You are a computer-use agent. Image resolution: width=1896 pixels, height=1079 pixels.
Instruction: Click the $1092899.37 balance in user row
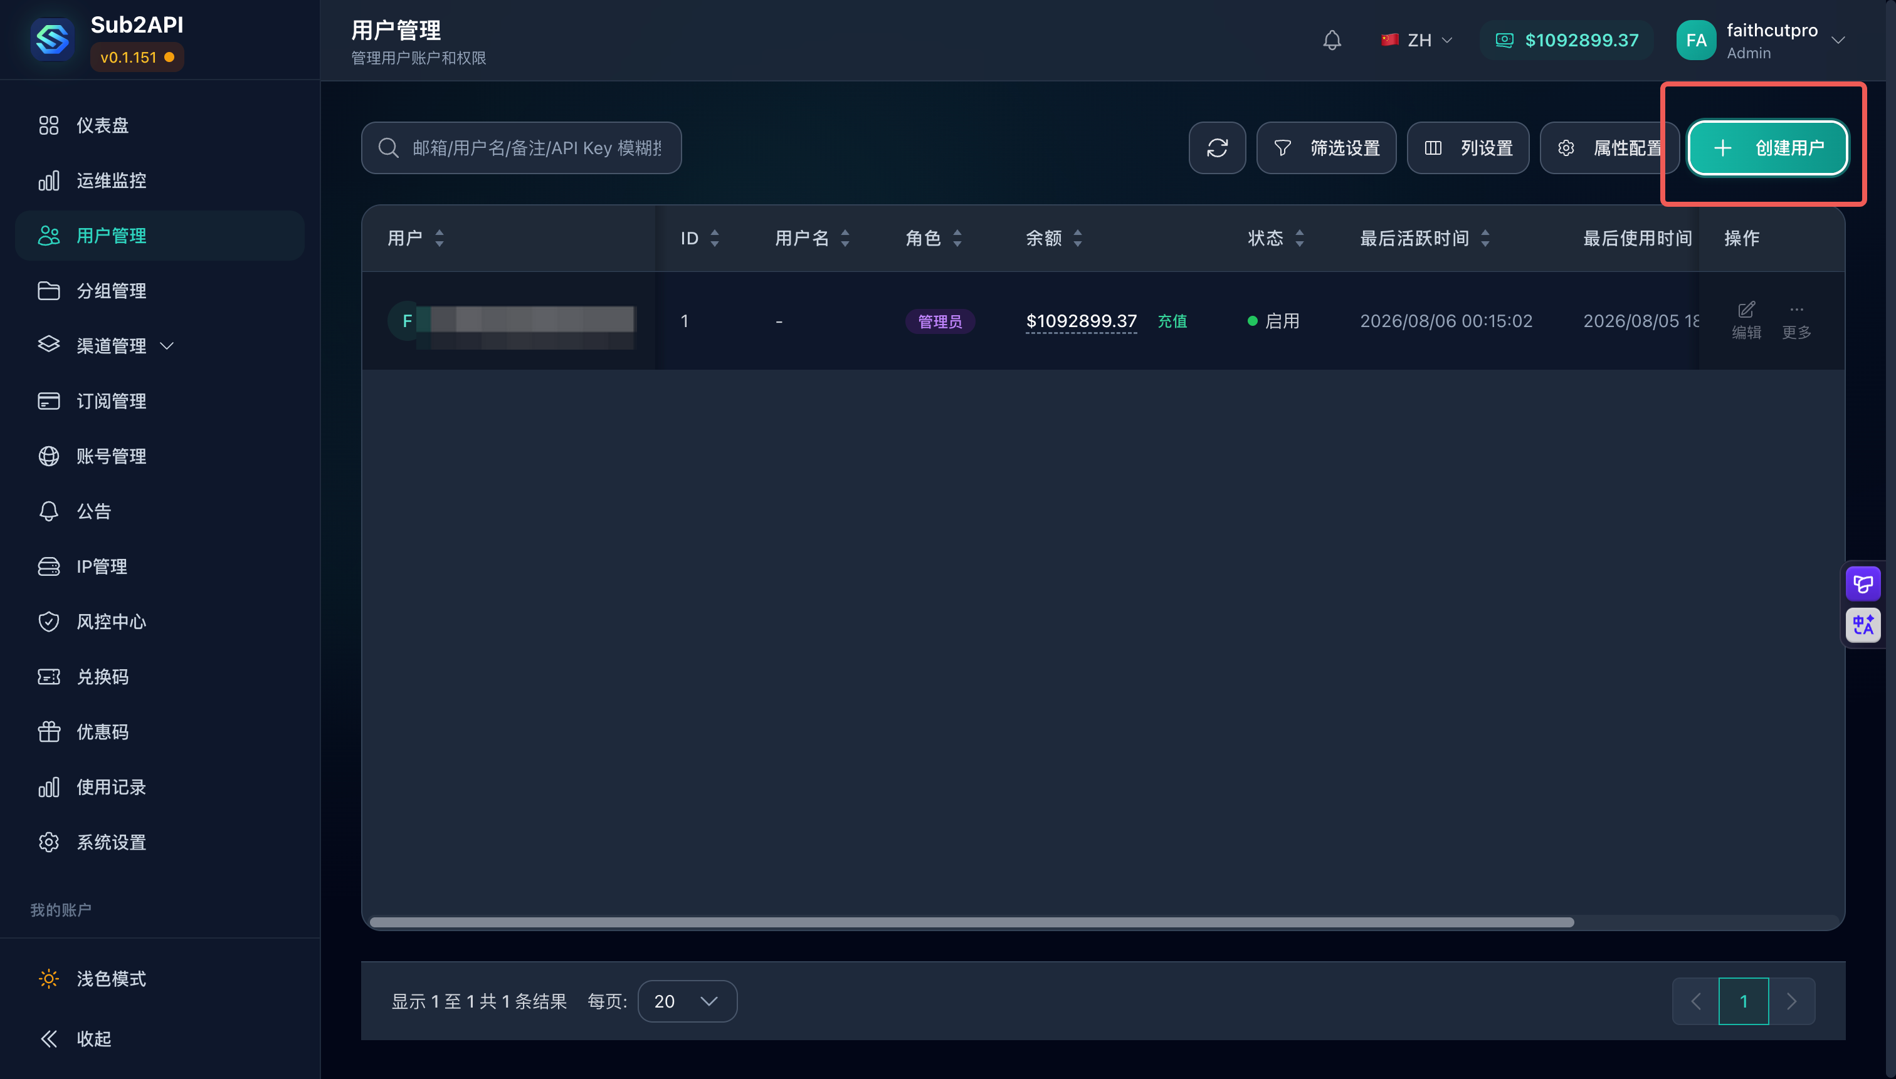pos(1080,321)
